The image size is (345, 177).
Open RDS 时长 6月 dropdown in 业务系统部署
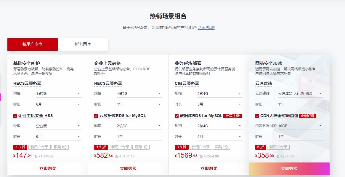click(x=220, y=137)
